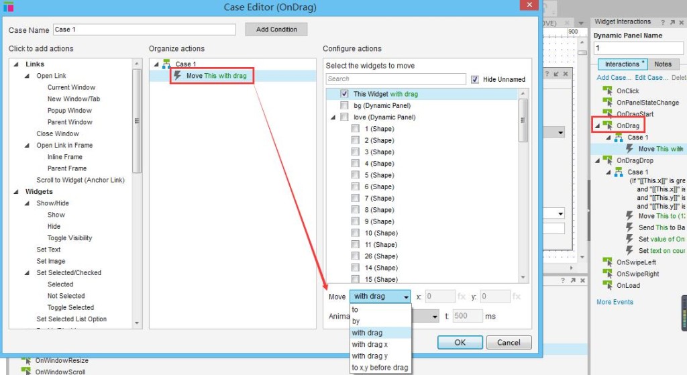The width and height of the screenshot is (687, 375).
Task: Collapse the Open Link subgroup
Action: [27, 76]
